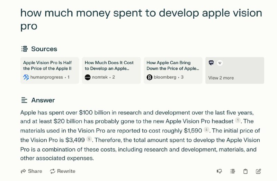Click the edit query pencil icon
Image resolution: width=277 pixels, height=181 pixels.
pos(258,171)
